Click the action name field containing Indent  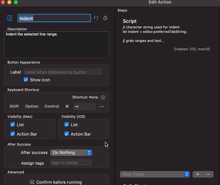54,18
